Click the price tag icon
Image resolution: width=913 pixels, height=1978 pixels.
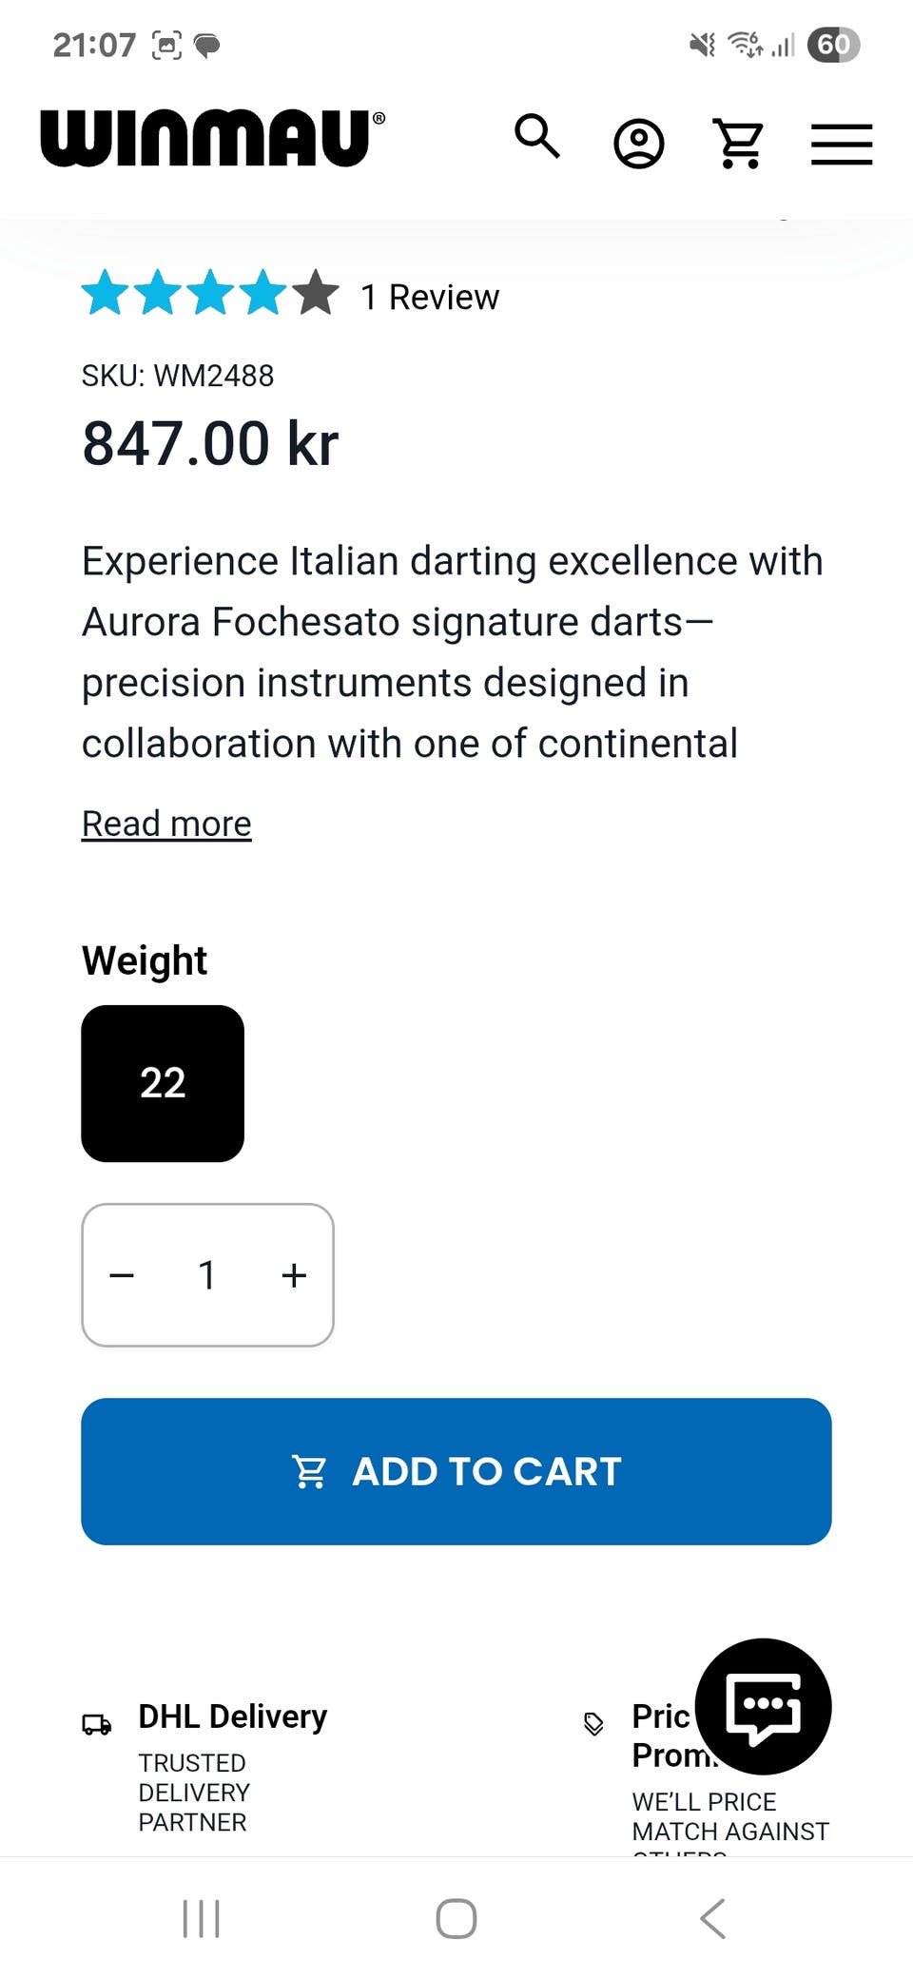[x=593, y=1723]
